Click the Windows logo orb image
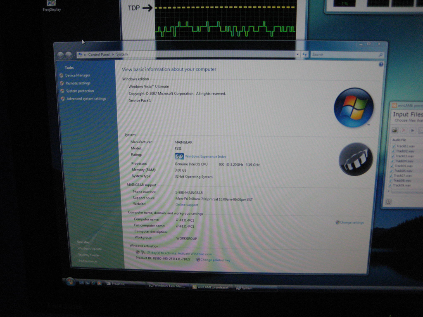This screenshot has height=317, width=423. pos(354,108)
